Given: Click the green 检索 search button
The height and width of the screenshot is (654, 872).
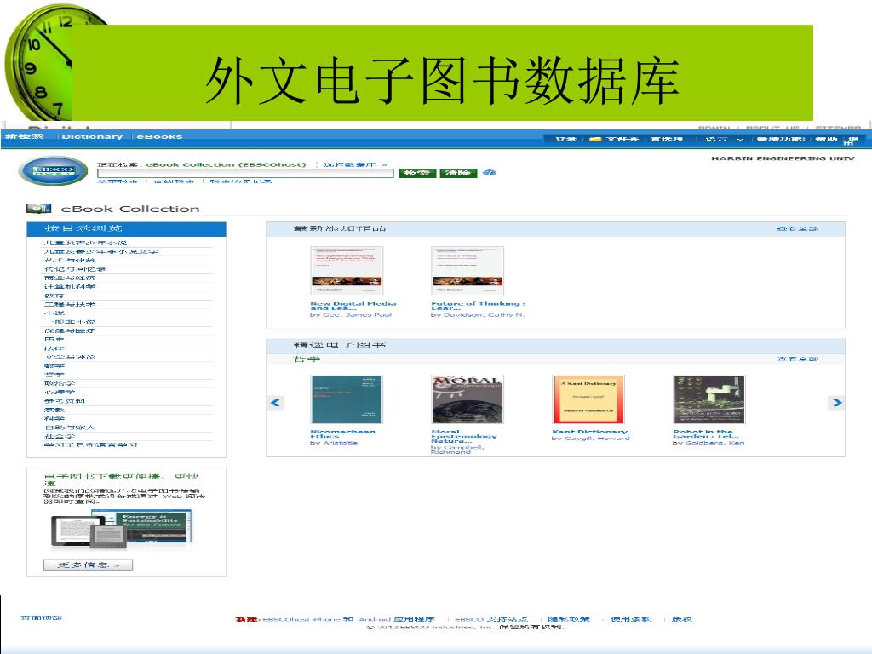Looking at the screenshot, I should coord(417,173).
